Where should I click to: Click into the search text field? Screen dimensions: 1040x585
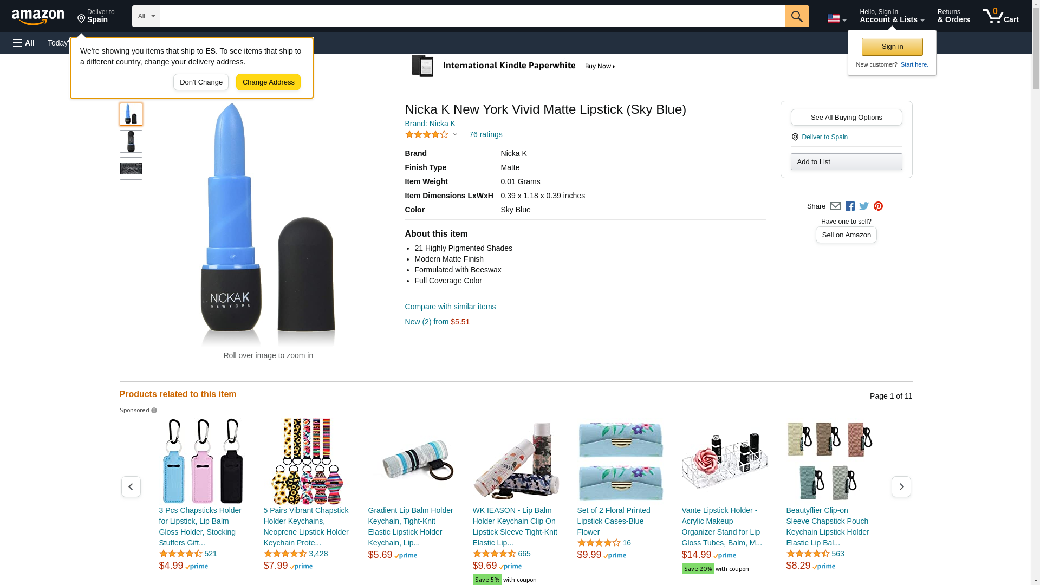click(472, 16)
